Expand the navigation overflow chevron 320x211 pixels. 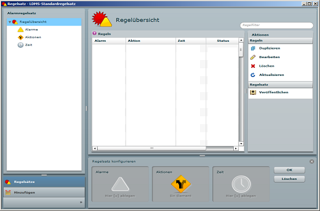(x=81, y=202)
